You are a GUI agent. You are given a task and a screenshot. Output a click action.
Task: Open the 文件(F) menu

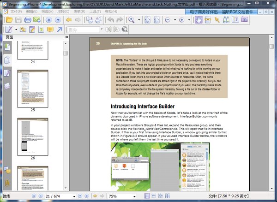pos(16,12)
